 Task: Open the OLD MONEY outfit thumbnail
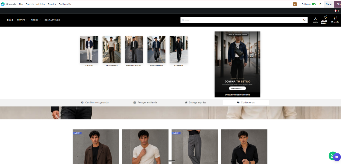(112, 49)
